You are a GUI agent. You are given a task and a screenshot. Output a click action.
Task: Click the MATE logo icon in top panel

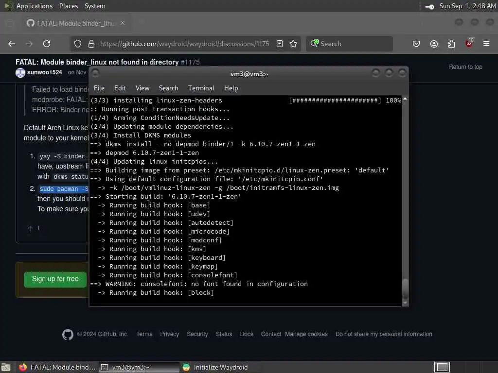pos(9,6)
